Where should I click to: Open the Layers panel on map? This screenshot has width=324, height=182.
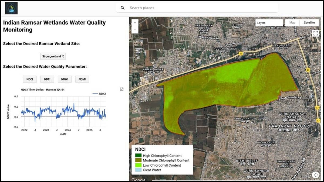(269, 23)
